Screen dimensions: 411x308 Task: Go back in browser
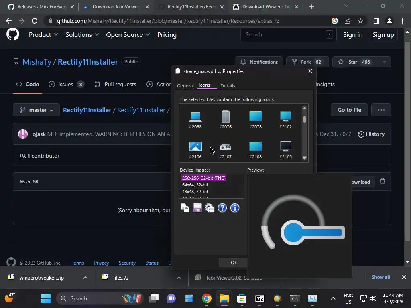tap(9, 21)
